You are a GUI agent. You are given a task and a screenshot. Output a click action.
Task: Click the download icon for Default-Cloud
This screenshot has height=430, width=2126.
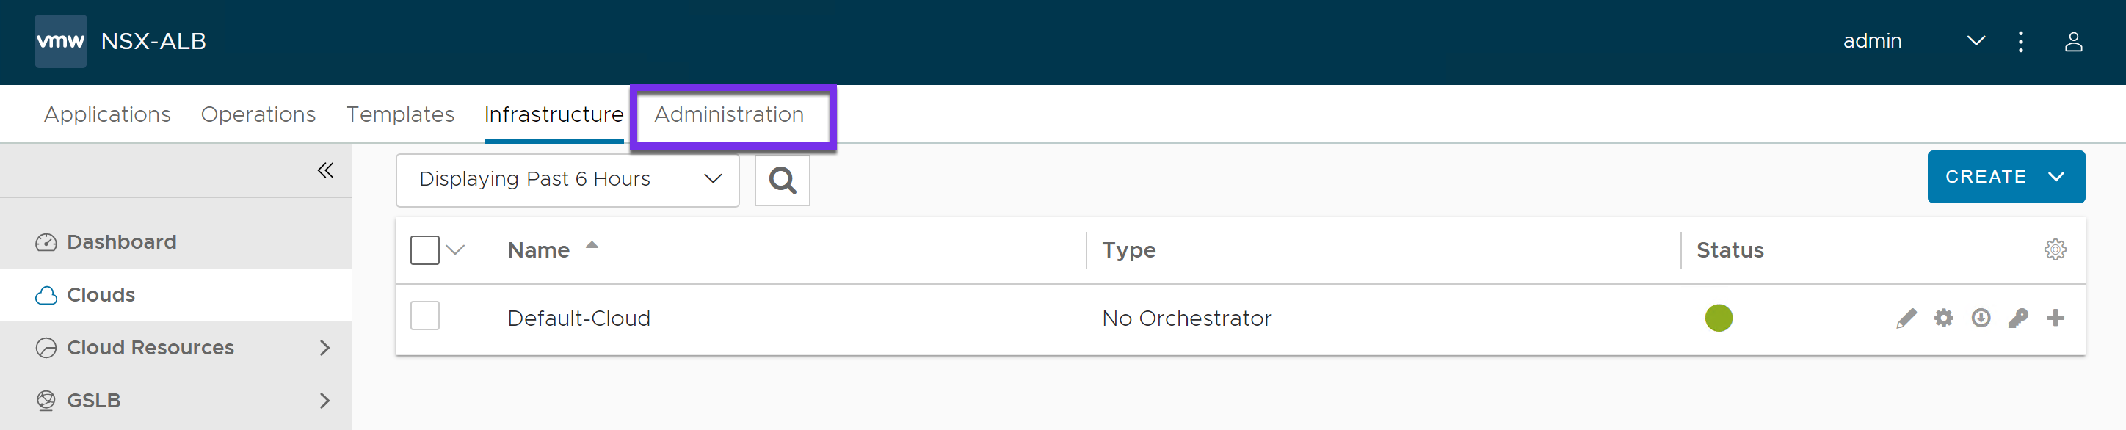1981,318
